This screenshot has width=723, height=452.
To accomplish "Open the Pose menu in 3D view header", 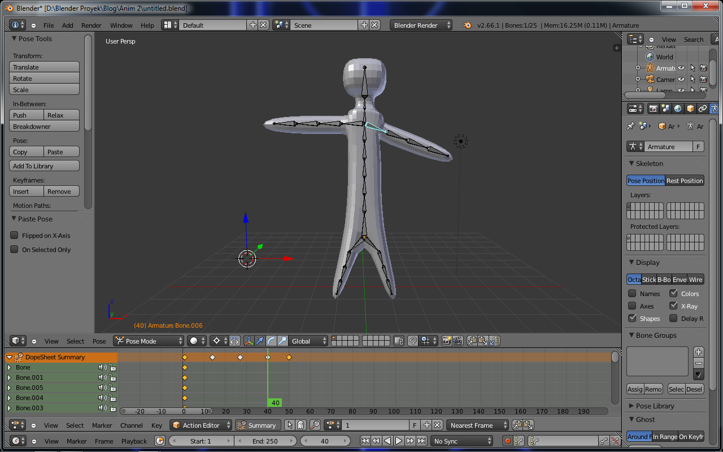I will [99, 341].
